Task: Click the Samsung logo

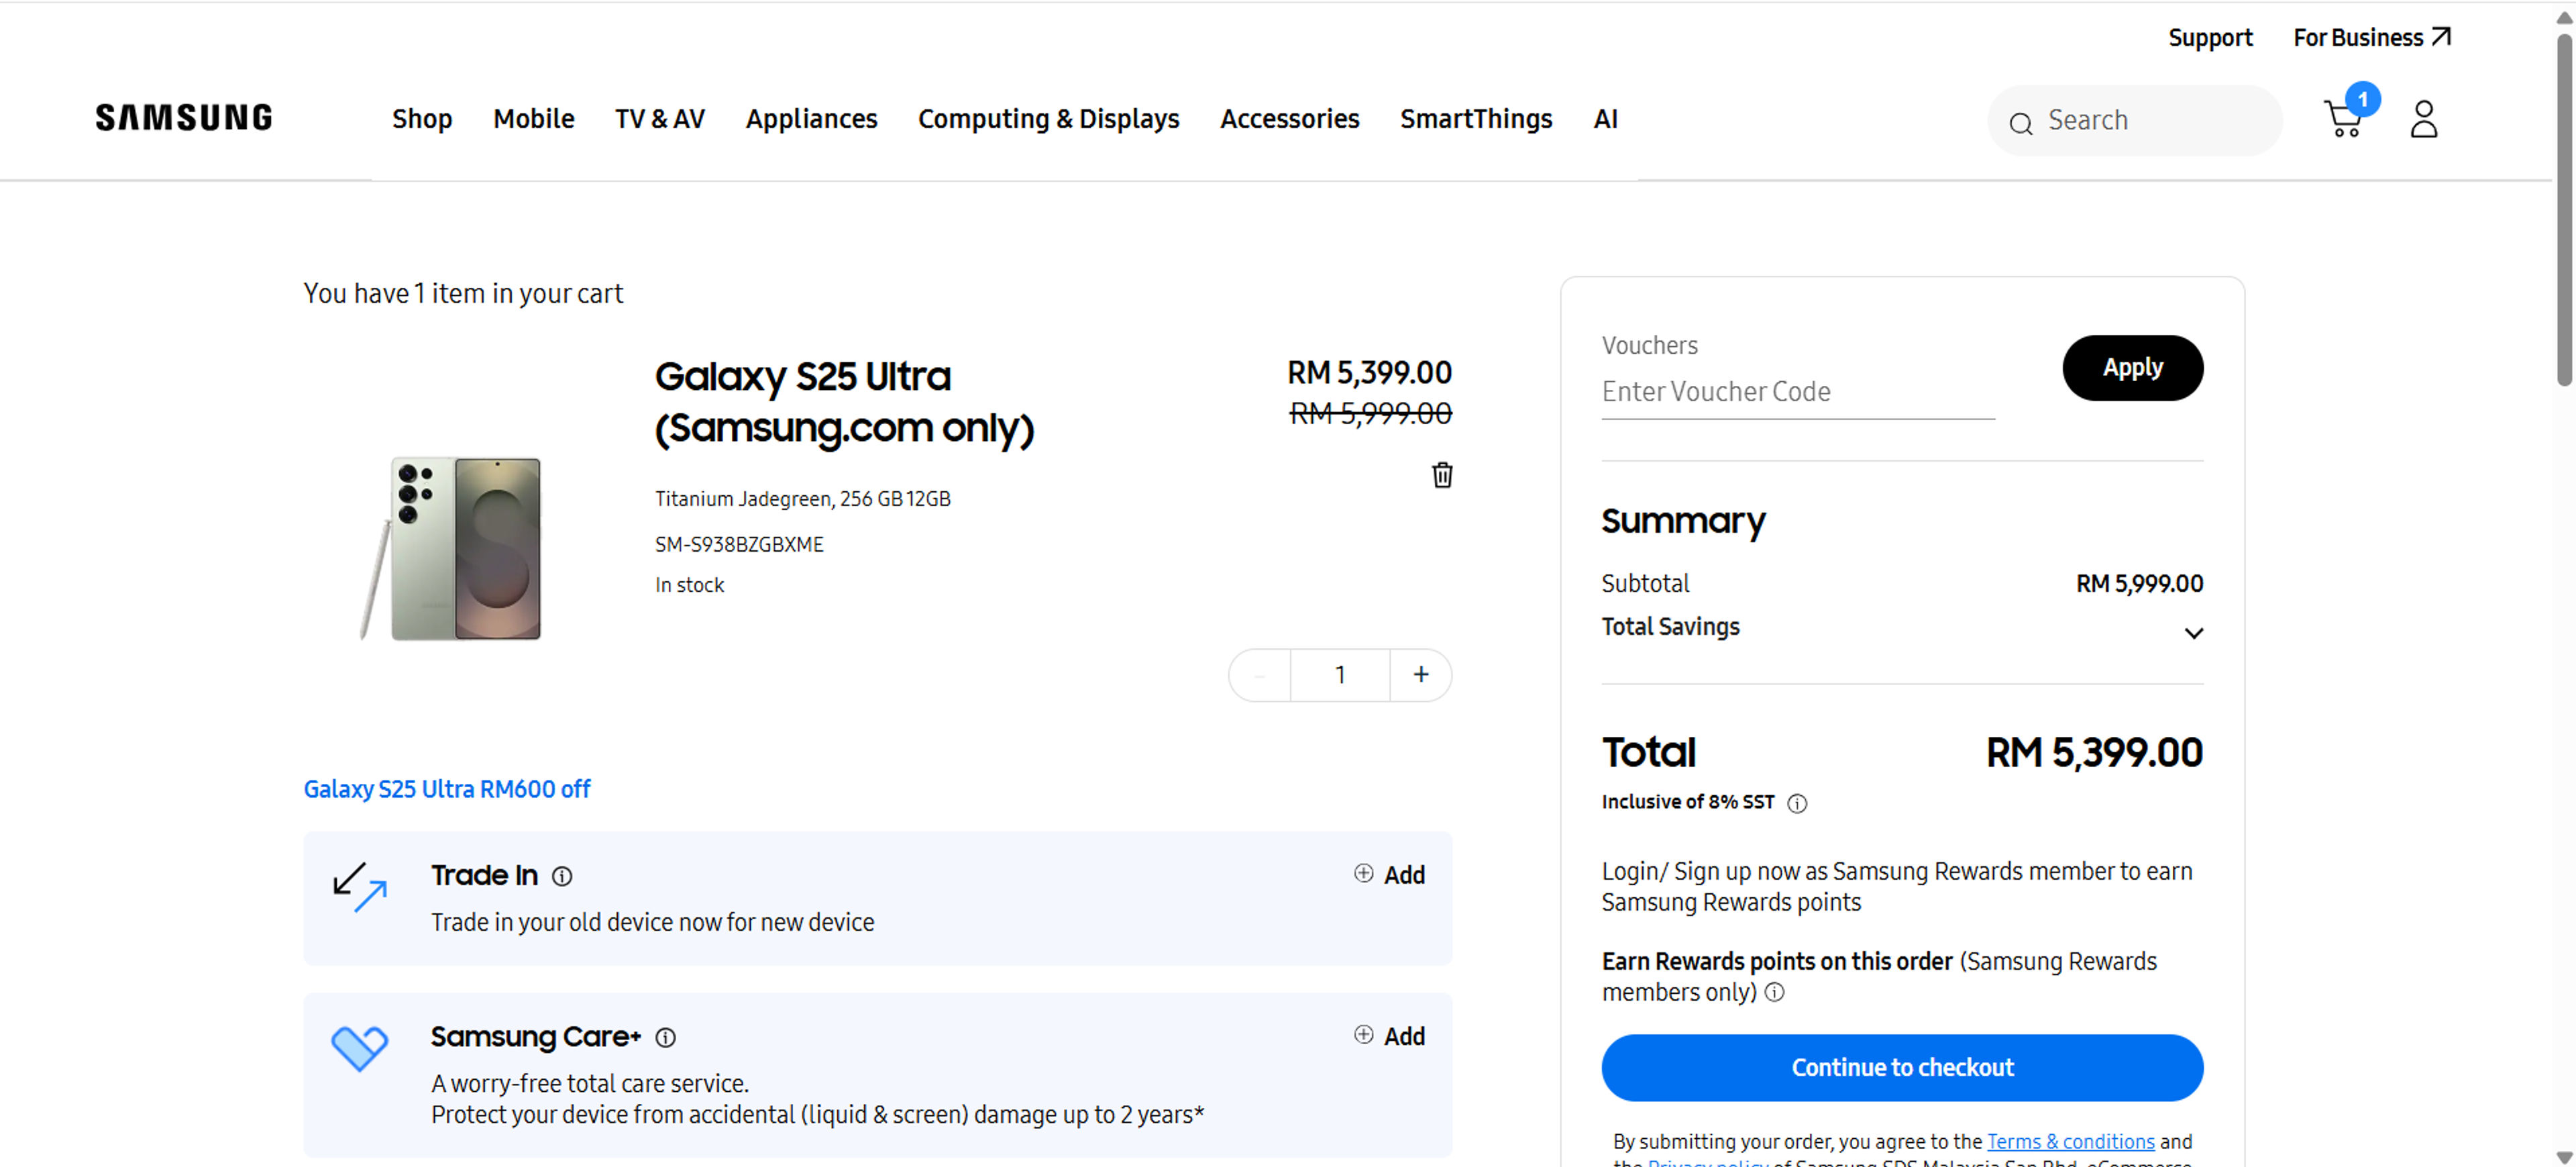Action: tap(184, 118)
